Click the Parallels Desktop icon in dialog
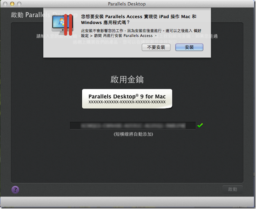The image size is (256, 209). tap(63, 25)
